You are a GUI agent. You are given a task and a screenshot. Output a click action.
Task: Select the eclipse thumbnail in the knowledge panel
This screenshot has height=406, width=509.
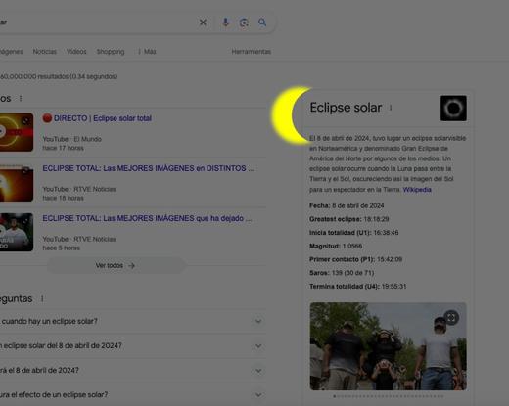[x=453, y=109]
